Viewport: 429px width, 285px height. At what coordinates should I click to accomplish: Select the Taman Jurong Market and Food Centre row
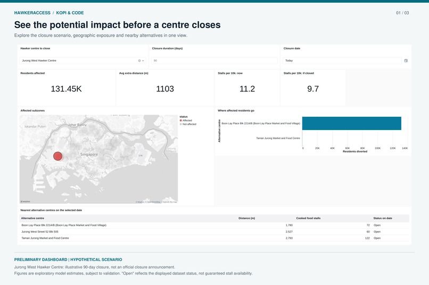(x=214, y=238)
